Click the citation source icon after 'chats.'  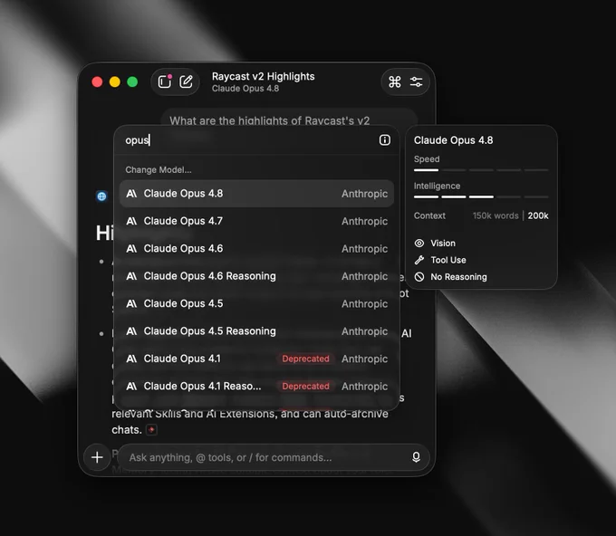[x=151, y=429]
